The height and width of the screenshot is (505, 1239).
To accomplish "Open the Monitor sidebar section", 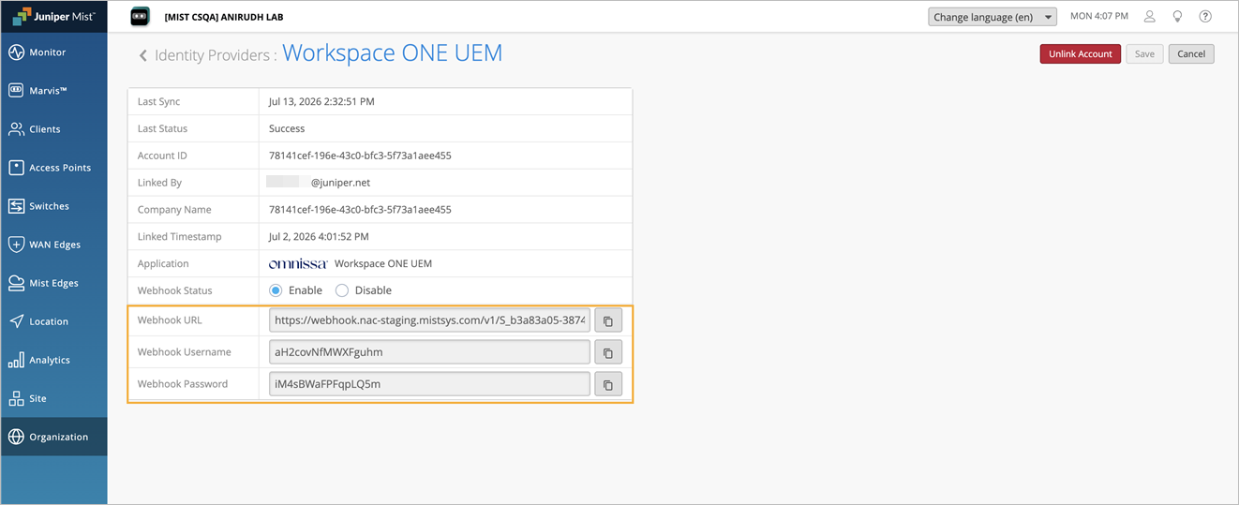I will (x=53, y=52).
